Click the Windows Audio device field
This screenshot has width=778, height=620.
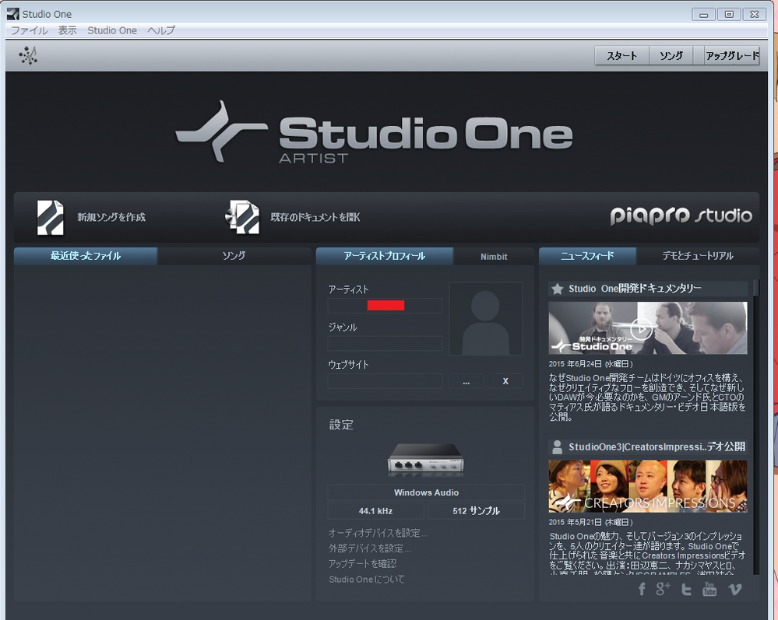coord(426,492)
